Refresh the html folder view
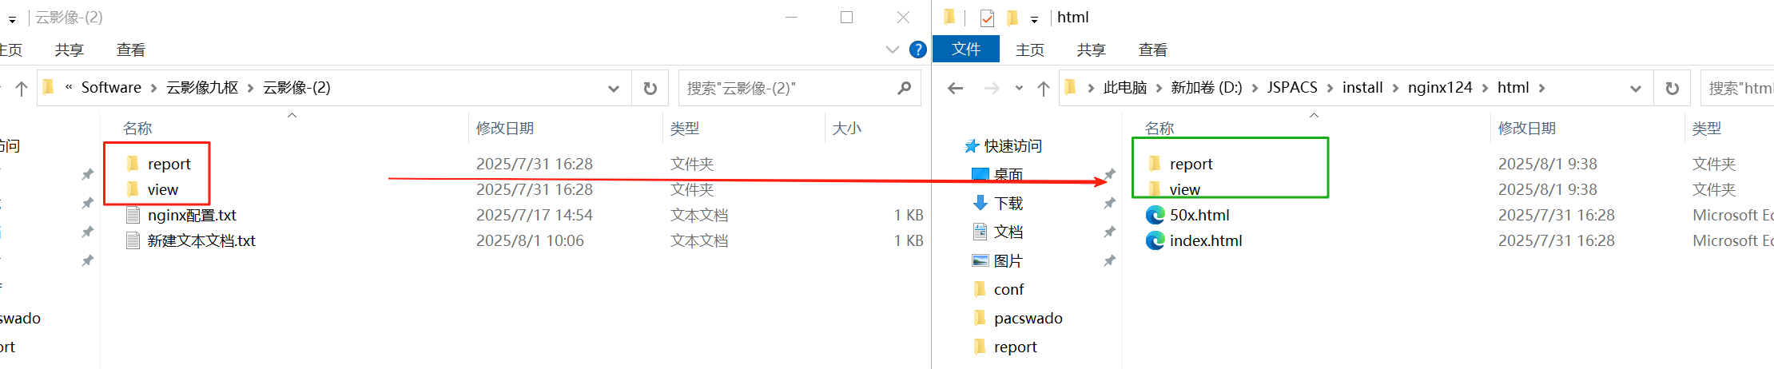Image resolution: width=1774 pixels, height=369 pixels. pos(1673,88)
